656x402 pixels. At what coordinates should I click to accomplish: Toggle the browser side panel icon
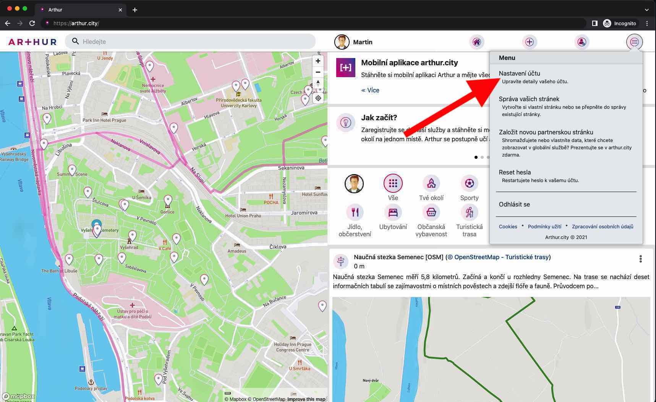(594, 23)
